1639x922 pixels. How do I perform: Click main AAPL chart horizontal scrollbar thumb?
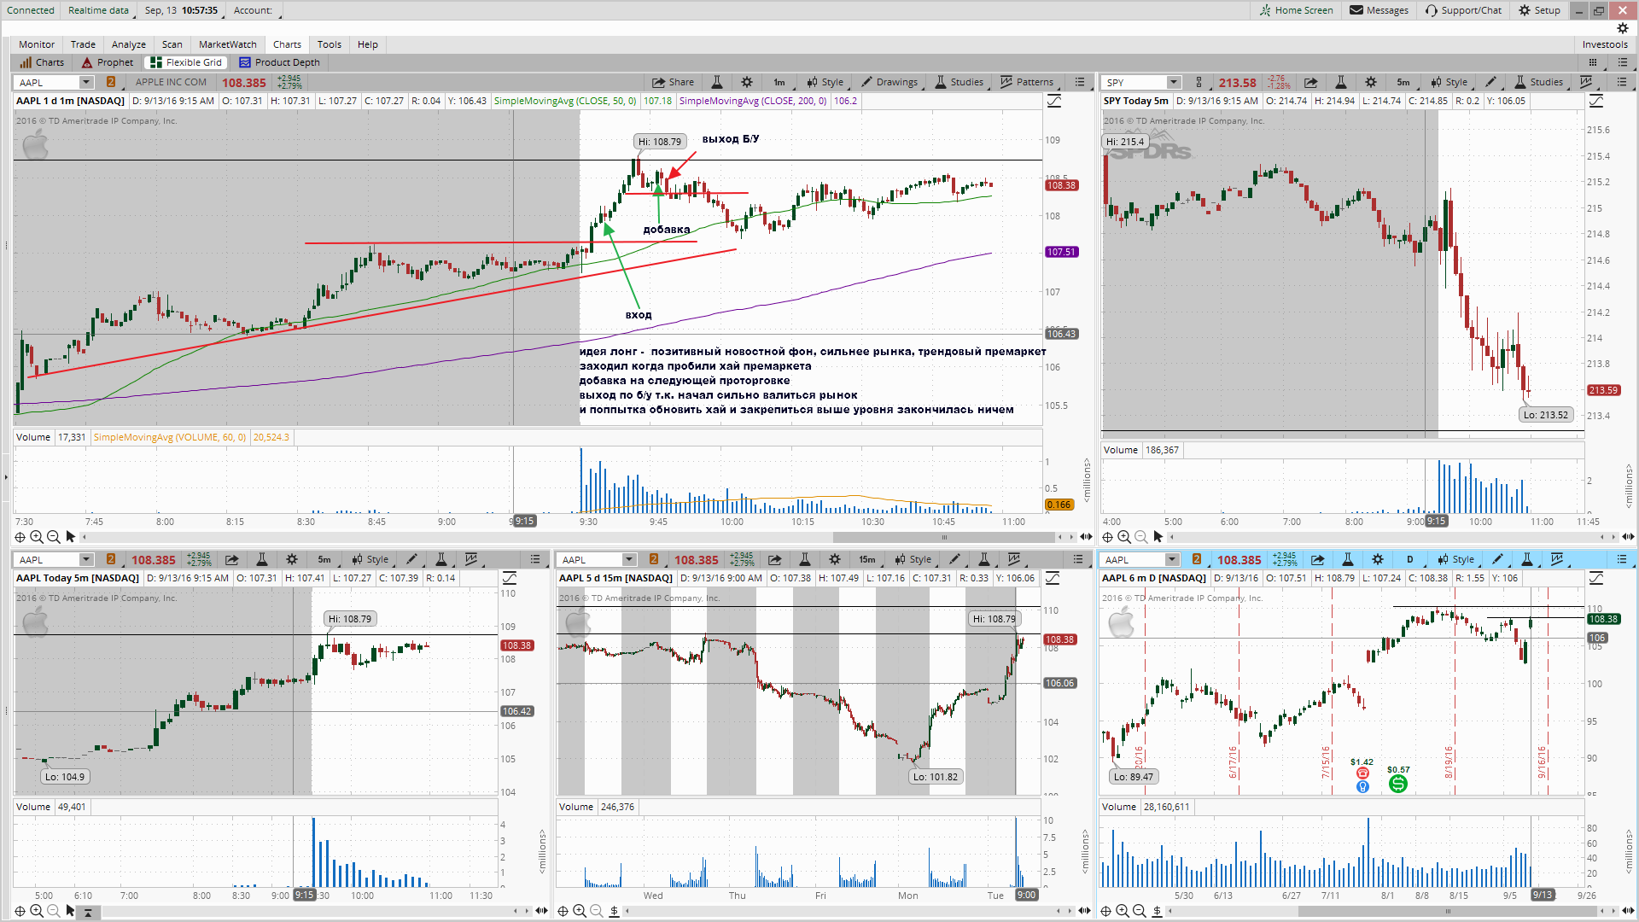click(x=944, y=537)
